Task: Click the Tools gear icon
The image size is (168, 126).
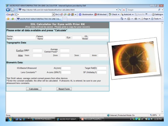Action: pyautogui.click(x=152, y=19)
